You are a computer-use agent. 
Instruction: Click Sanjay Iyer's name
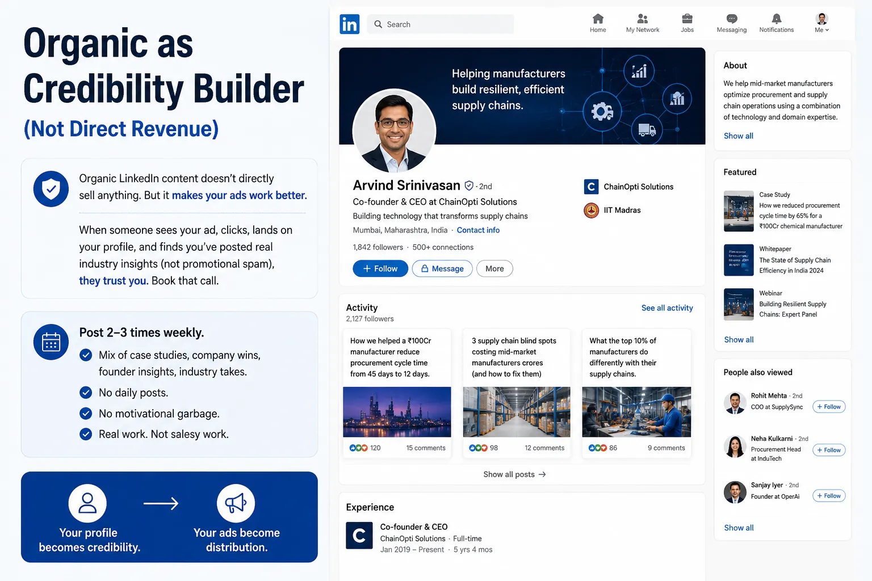pyautogui.click(x=766, y=485)
